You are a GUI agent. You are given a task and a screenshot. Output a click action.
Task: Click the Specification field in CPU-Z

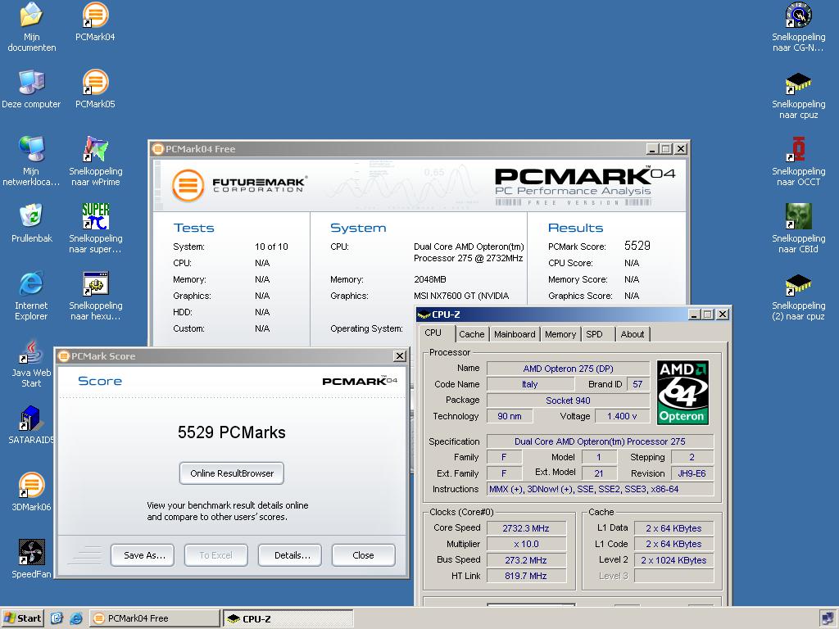tap(600, 441)
